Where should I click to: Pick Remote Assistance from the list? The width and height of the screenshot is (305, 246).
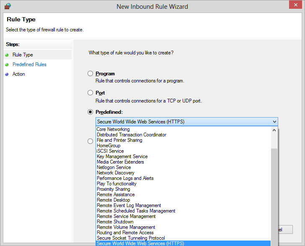click(x=116, y=195)
